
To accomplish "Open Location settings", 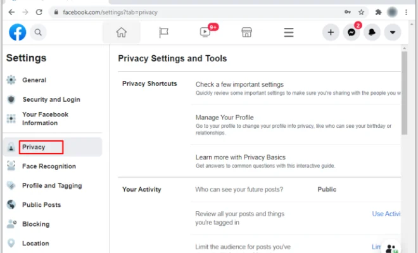I will [35, 244].
